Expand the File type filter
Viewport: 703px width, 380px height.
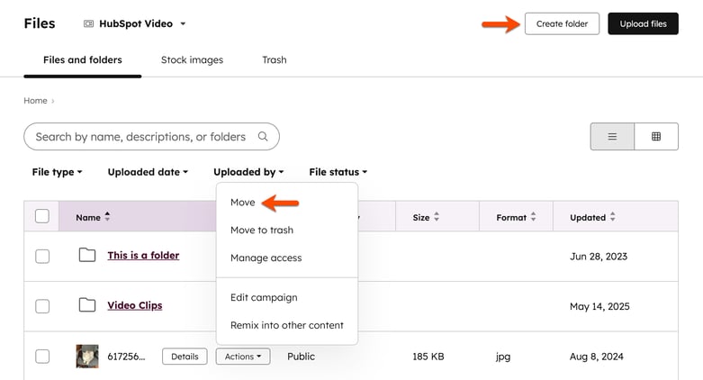57,172
